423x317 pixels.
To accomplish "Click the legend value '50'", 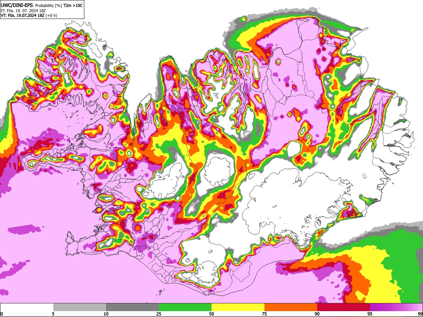I will point(211,314).
